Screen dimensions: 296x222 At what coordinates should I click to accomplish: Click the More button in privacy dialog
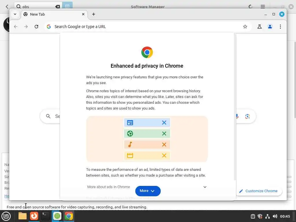pos(148,191)
